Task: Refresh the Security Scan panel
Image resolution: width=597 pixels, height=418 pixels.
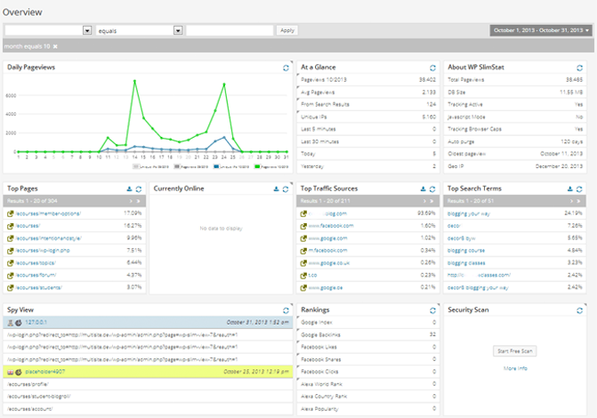Action: pos(579,309)
